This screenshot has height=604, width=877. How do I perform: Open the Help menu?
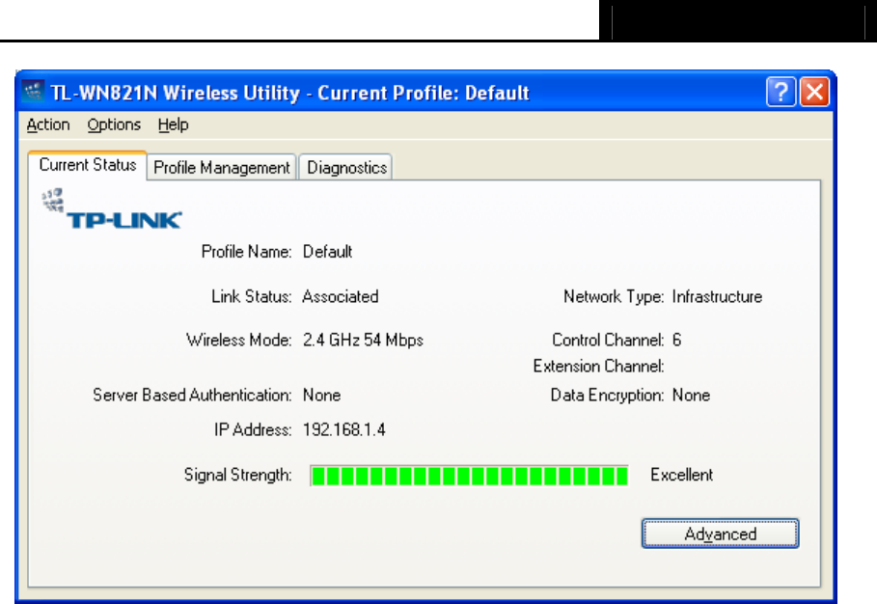click(x=173, y=124)
